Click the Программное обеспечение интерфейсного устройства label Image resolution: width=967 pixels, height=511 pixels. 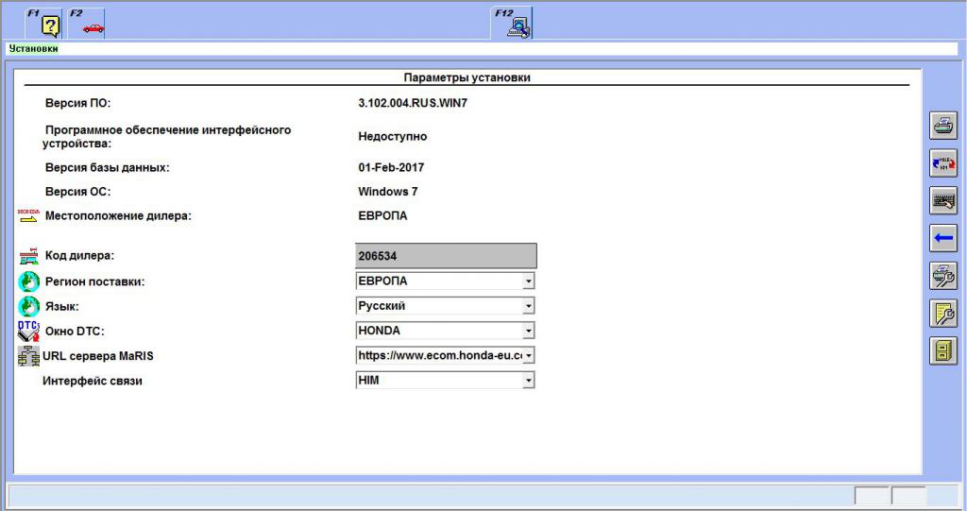[166, 136]
